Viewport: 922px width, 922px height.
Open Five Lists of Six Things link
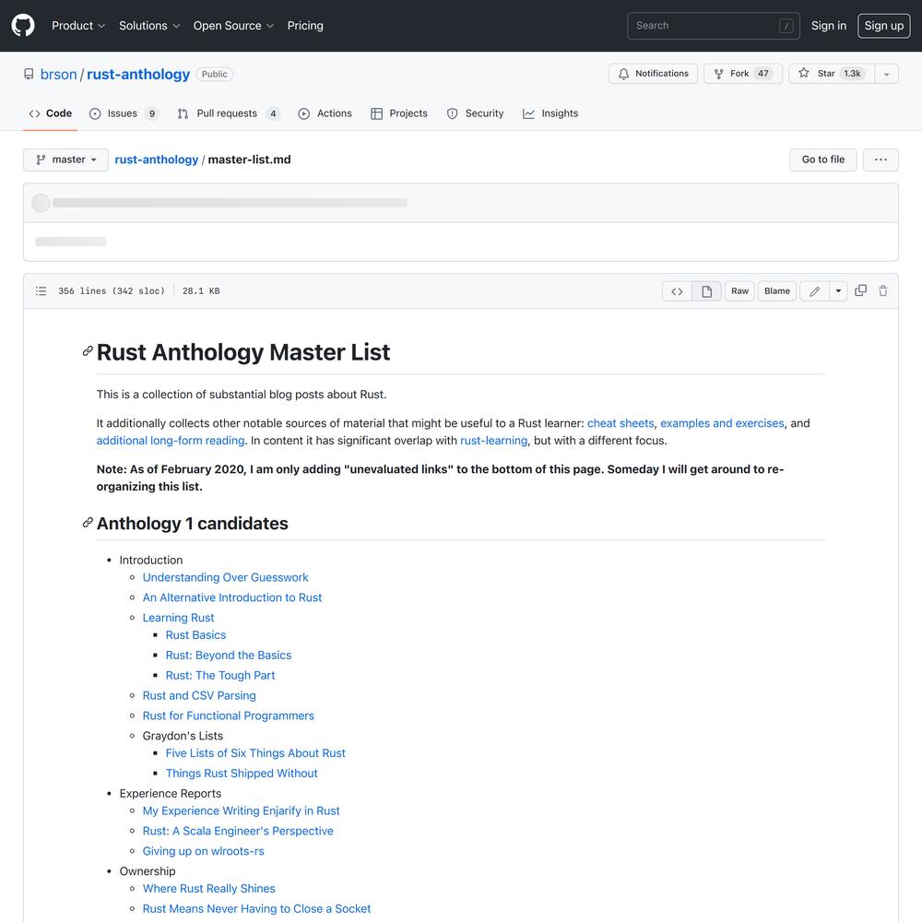point(255,753)
